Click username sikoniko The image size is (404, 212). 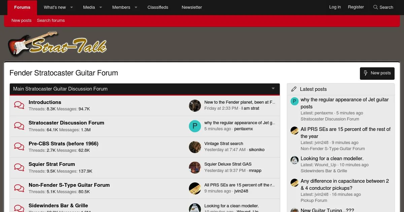coord(257,150)
